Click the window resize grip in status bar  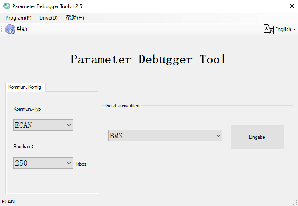(x=295, y=203)
